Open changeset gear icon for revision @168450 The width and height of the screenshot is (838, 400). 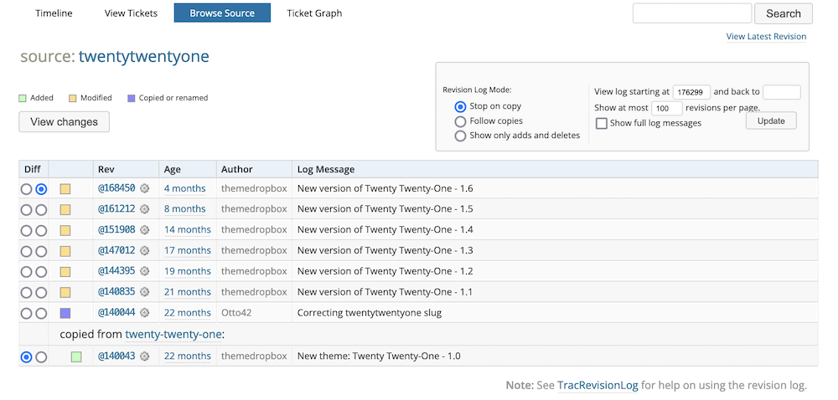[144, 188]
